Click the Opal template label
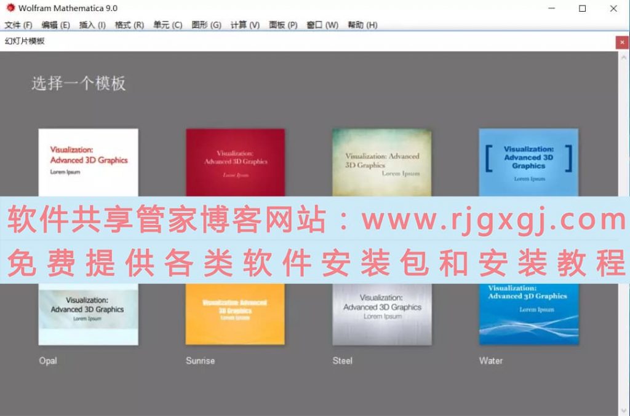This screenshot has width=630, height=416. pyautogui.click(x=48, y=361)
